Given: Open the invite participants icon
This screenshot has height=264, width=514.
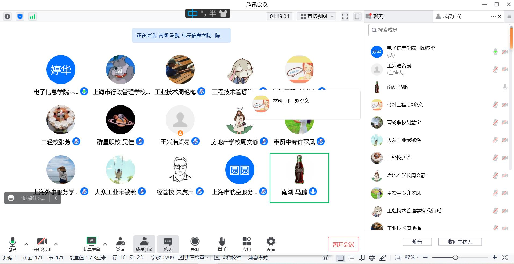Looking at the screenshot, I should (120, 242).
